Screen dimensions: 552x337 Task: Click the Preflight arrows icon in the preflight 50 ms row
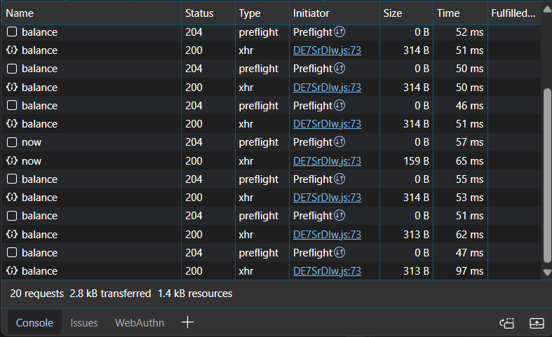(339, 68)
